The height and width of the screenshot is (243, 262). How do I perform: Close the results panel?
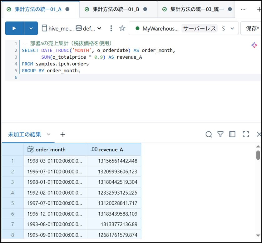coord(259,134)
